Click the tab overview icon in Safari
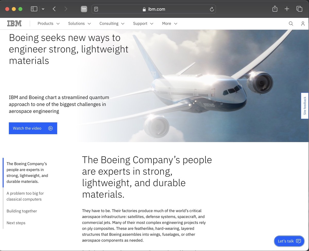Screen dimensions: 309x251 pos(299,9)
